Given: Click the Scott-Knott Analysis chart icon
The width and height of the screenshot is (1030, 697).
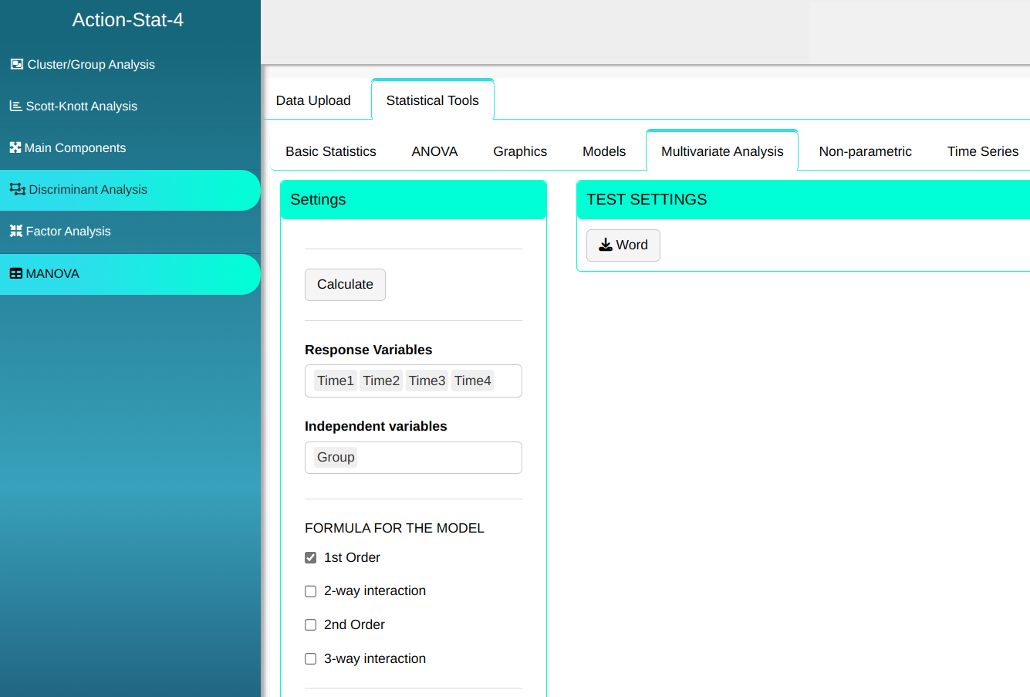Looking at the screenshot, I should pyautogui.click(x=15, y=106).
